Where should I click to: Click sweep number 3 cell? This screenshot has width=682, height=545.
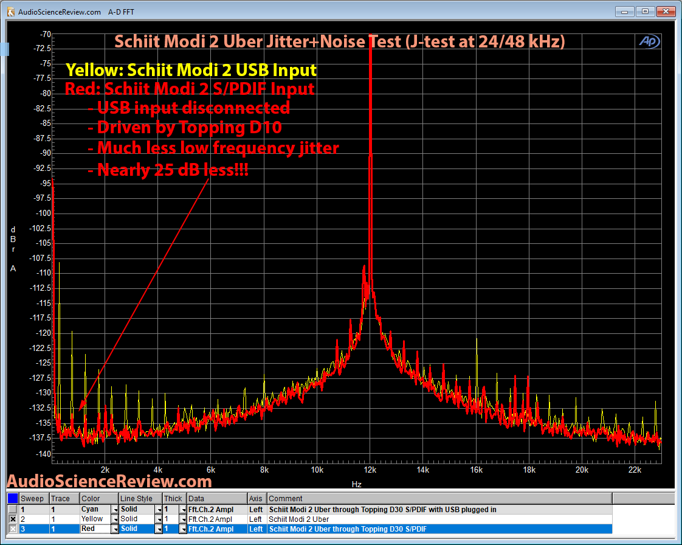coord(34,529)
